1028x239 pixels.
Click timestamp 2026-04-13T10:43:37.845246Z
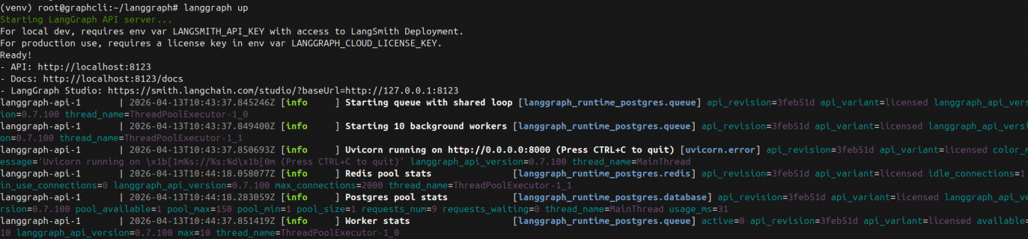tap(202, 102)
